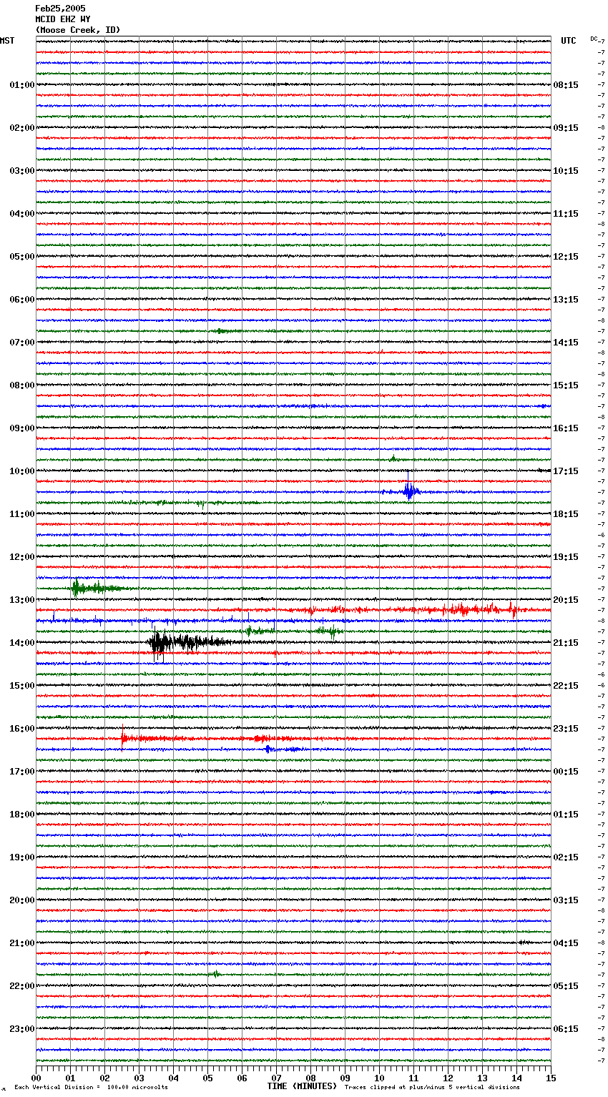This screenshot has width=608, height=1097.
Task: Click the "TIME (MINUTES)" axis title
Action: coord(302,1086)
